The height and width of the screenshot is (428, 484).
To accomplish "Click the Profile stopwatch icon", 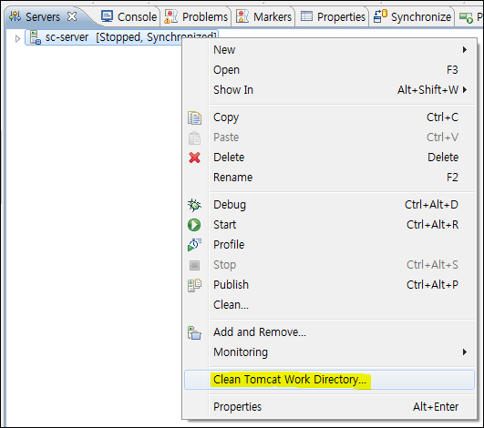I will 194,245.
